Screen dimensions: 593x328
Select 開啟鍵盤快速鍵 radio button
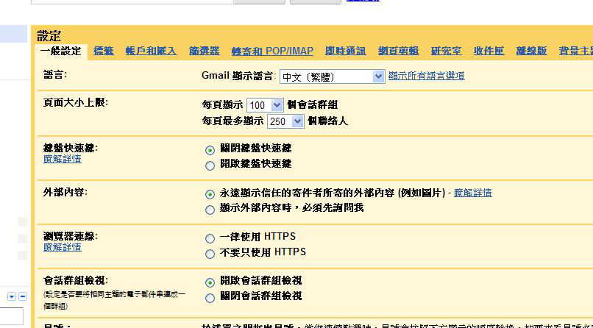pyautogui.click(x=210, y=165)
